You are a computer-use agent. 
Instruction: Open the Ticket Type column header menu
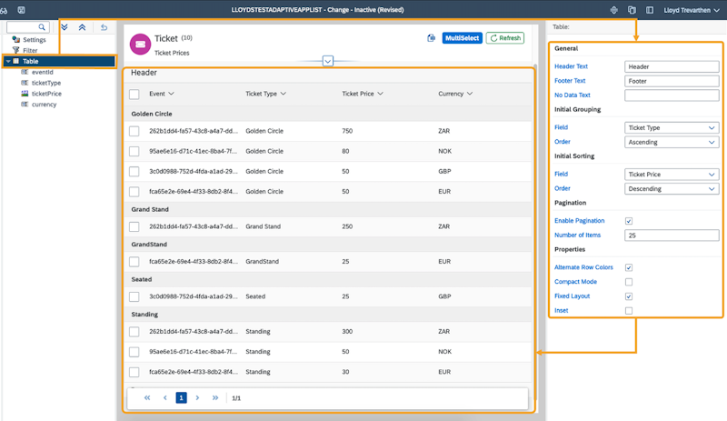pyautogui.click(x=284, y=94)
